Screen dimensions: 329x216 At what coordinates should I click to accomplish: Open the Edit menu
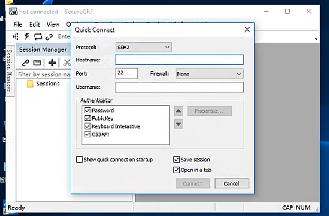click(35, 24)
